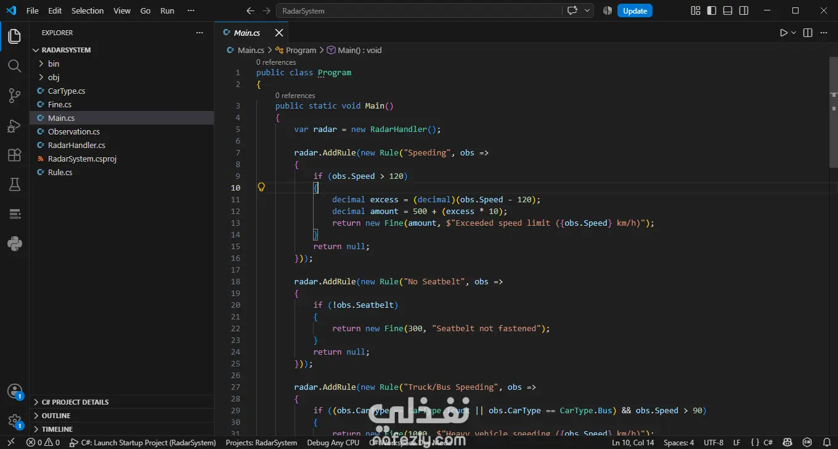Open the Explorer view in the activity bar
The width and height of the screenshot is (838, 449).
[14, 36]
